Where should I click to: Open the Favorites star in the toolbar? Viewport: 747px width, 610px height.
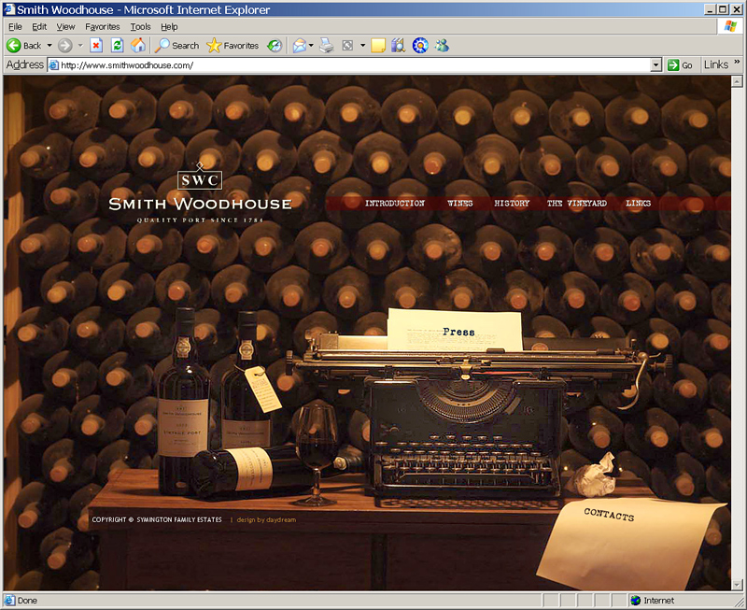233,46
